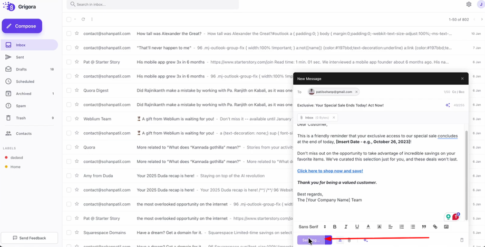Select the "That'll never happen to me" checkbox

tap(69, 47)
